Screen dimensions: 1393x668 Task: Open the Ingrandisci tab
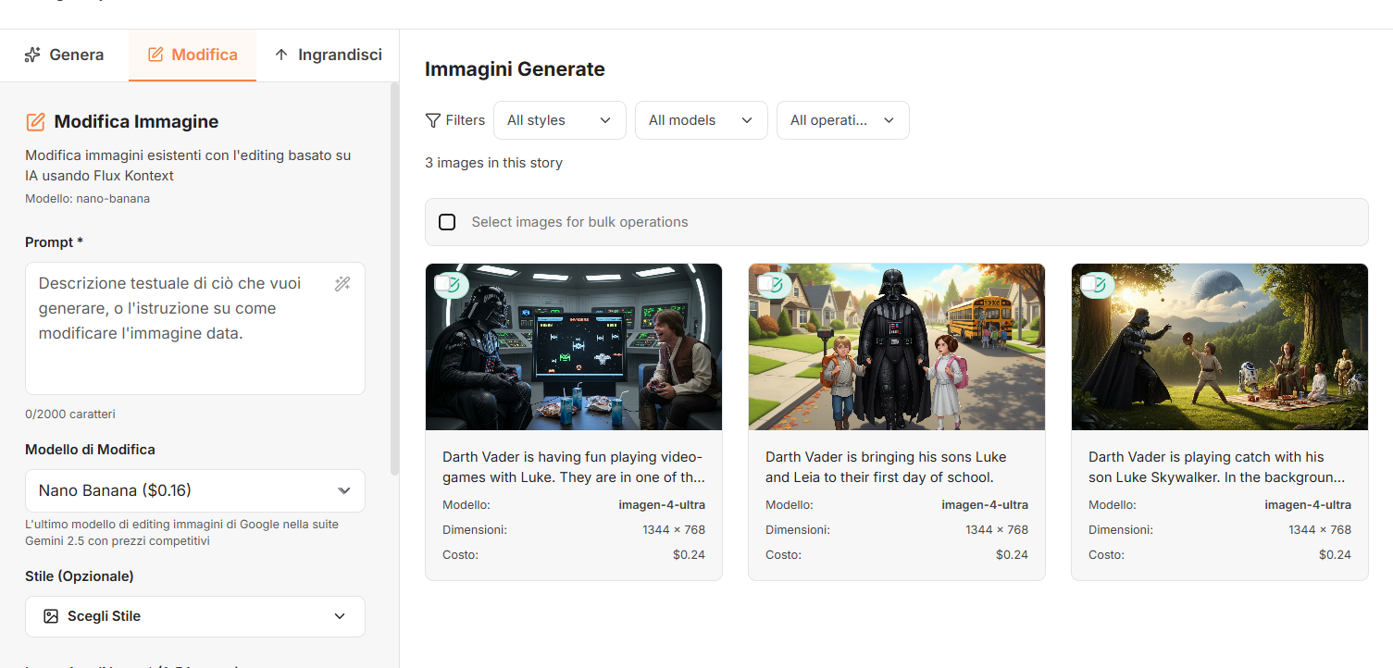click(x=328, y=55)
